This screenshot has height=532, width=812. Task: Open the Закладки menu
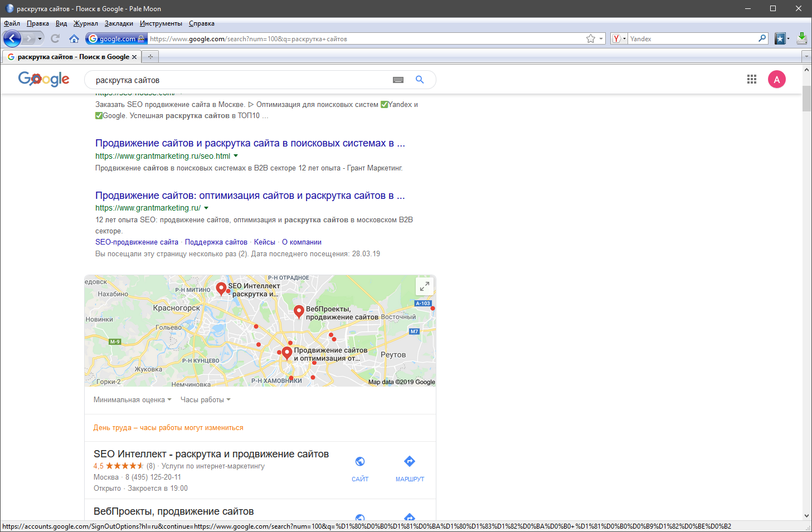click(119, 23)
